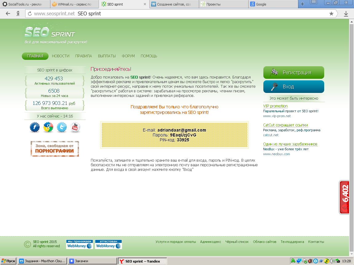Open the www.neobux.com link
Image resolution: width=354 pixels, height=265 pixels.
coord(276,154)
